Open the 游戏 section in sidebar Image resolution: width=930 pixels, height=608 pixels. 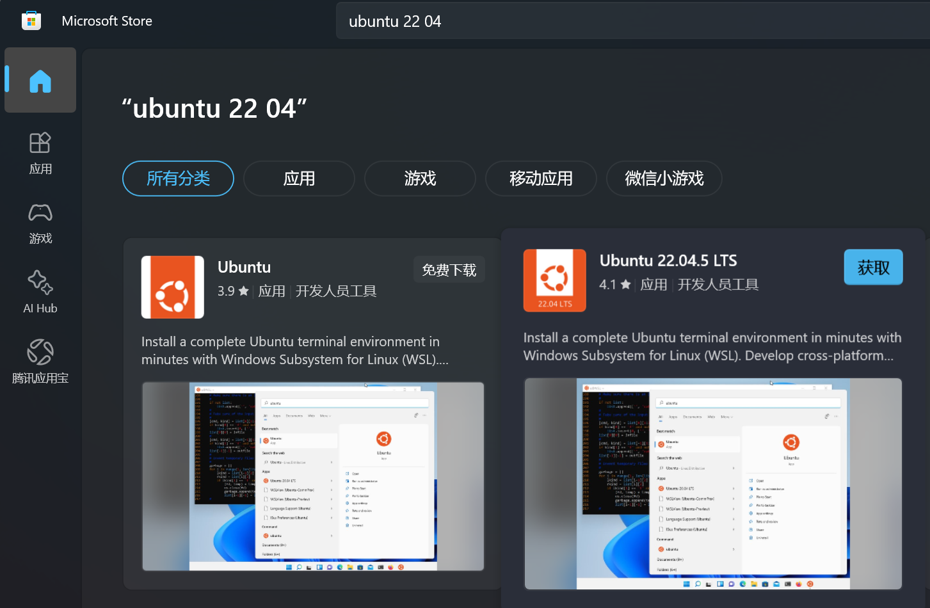point(40,223)
